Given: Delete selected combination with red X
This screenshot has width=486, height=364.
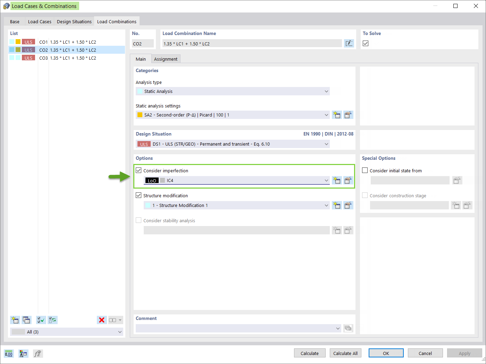Looking at the screenshot, I should [102, 320].
